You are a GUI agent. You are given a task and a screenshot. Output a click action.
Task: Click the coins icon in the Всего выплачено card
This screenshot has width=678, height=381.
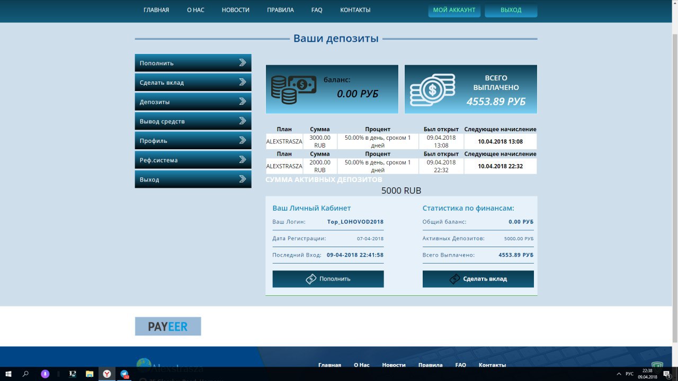coord(433,89)
